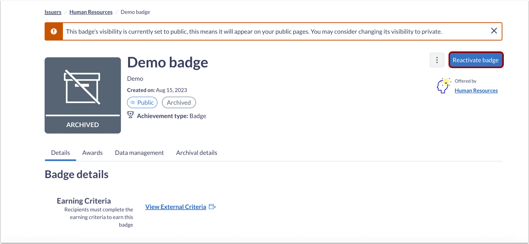Switch to the Awards tab
This screenshot has height=244, width=529.
[x=92, y=152]
